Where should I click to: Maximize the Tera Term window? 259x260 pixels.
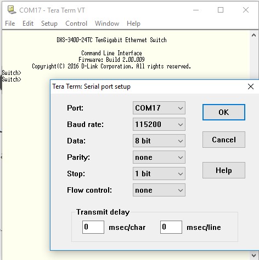(x=221, y=10)
